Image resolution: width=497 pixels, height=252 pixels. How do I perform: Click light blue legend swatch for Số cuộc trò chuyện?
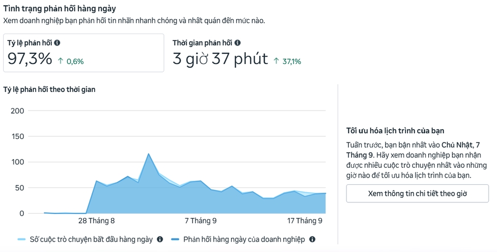pyautogui.click(x=21, y=239)
